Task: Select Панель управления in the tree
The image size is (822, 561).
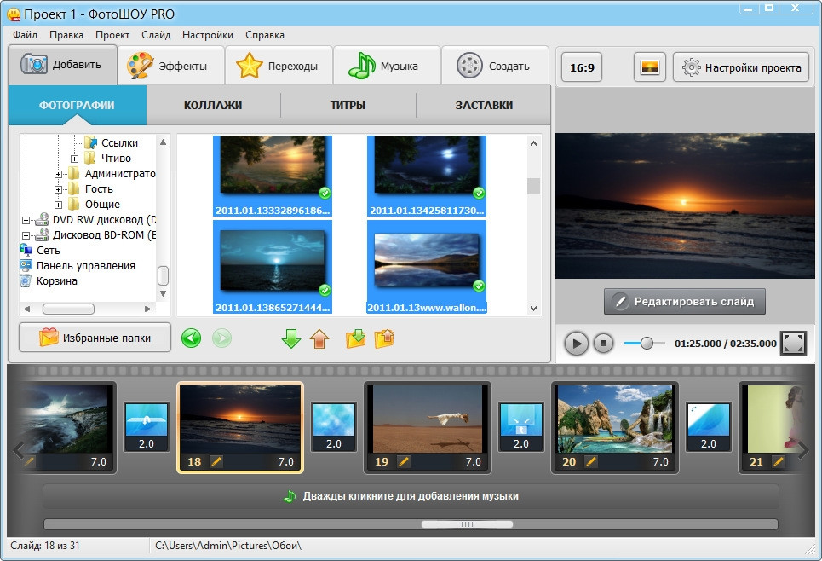Action: coord(85,265)
